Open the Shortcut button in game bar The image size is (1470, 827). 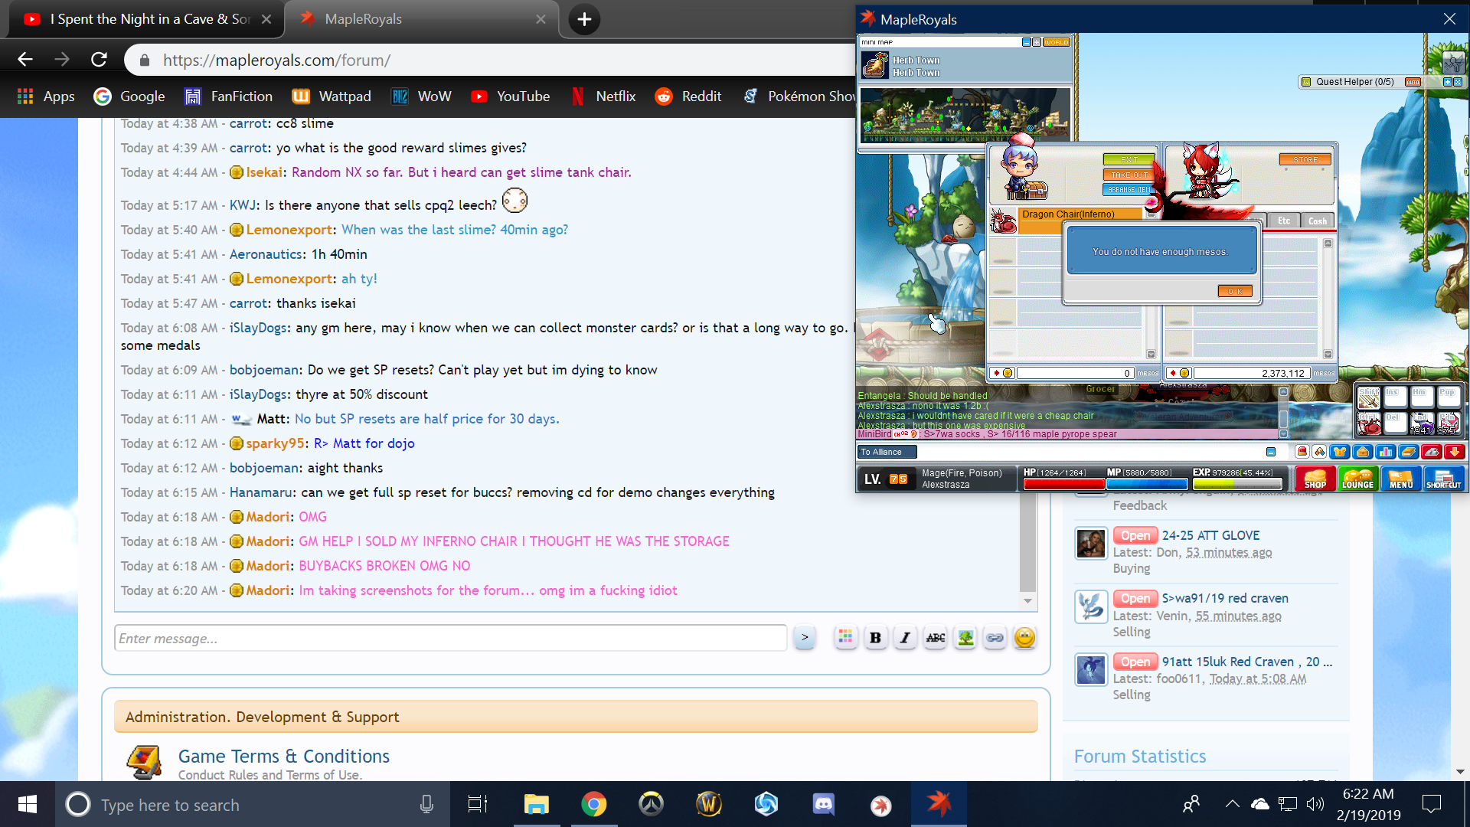pyautogui.click(x=1444, y=479)
